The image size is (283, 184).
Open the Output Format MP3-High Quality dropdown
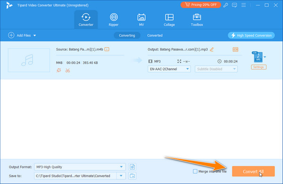(x=80, y=167)
